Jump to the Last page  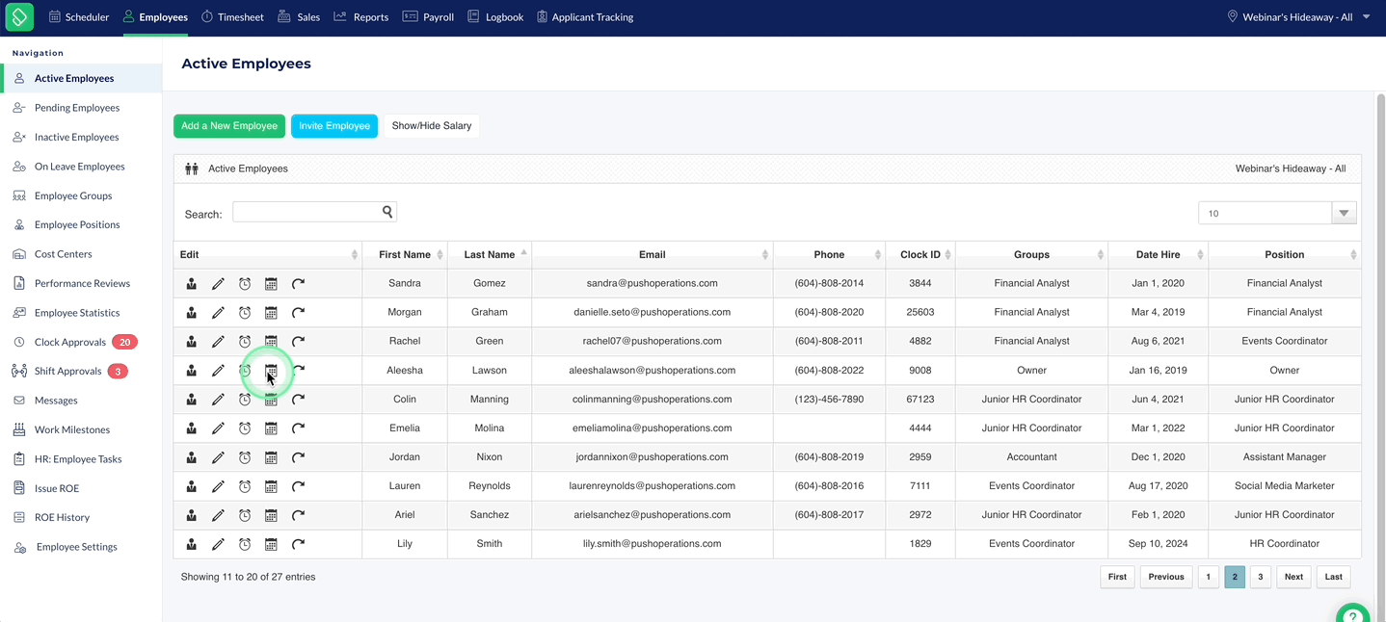(x=1333, y=577)
